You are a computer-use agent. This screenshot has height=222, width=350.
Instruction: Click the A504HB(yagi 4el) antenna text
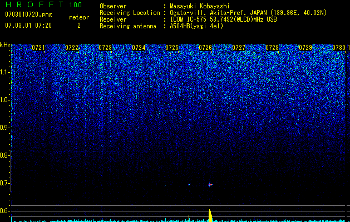(196, 26)
